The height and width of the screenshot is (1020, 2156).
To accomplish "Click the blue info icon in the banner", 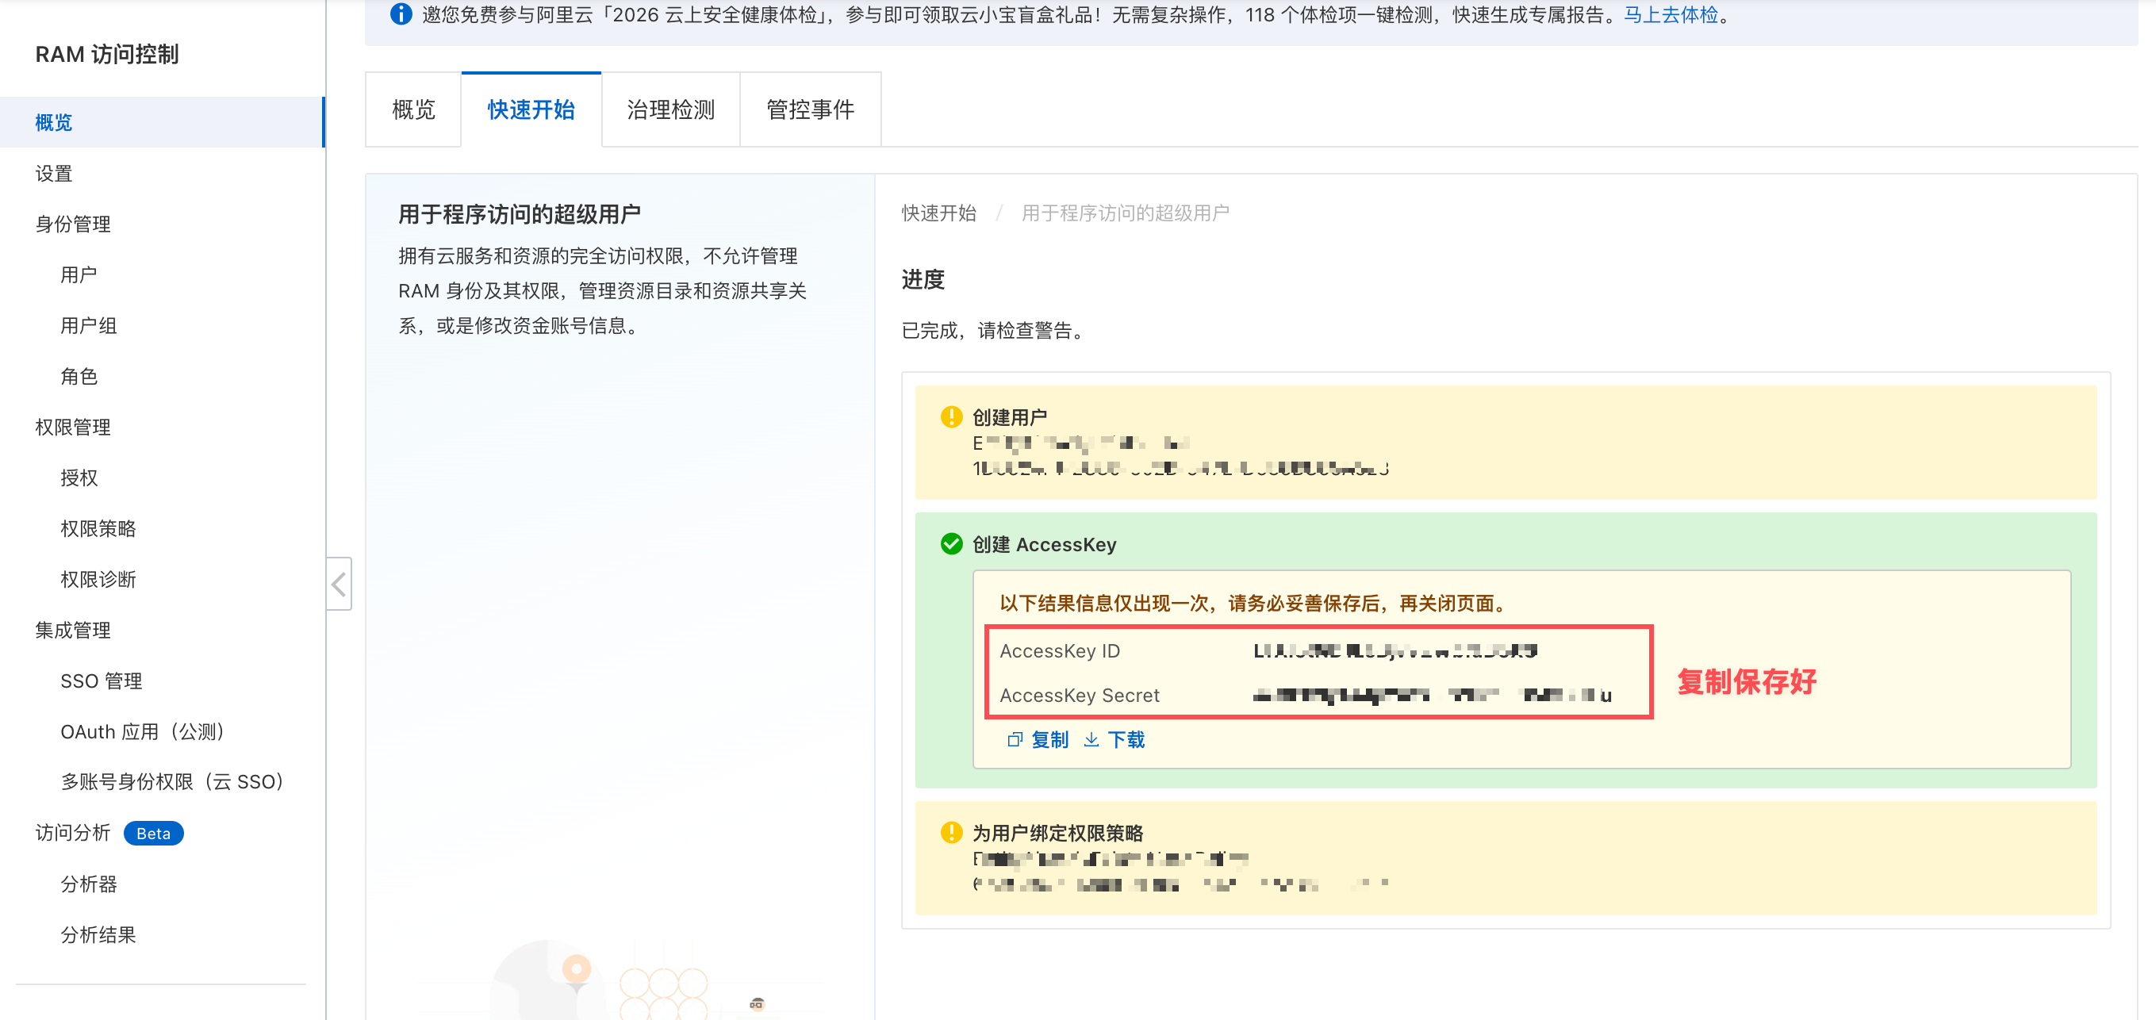I will pyautogui.click(x=401, y=14).
